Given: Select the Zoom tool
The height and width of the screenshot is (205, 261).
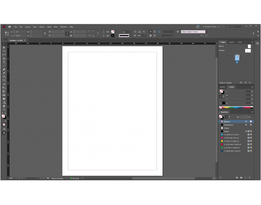Looking at the screenshot, I should (x=4, y=110).
